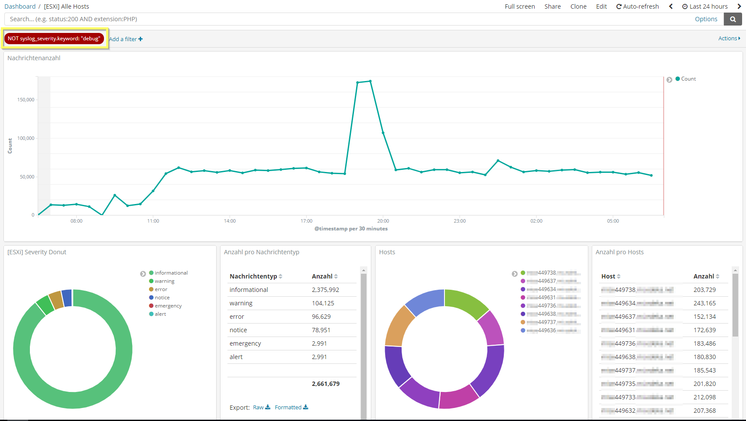This screenshot has width=746, height=421.
Task: Click informational row in Nachrichtentyp table
Action: coord(292,290)
